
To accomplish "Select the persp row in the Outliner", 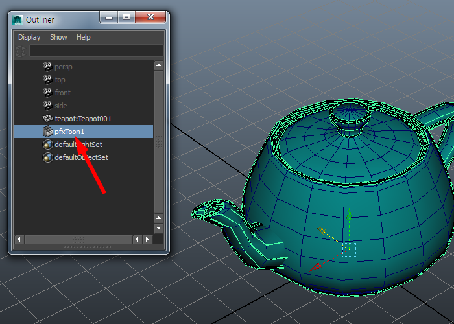I will (x=84, y=67).
